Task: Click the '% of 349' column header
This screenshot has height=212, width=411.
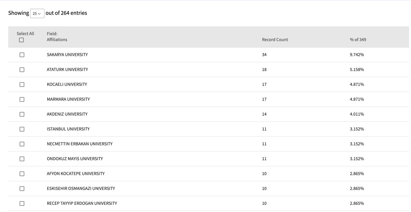Action: point(358,40)
